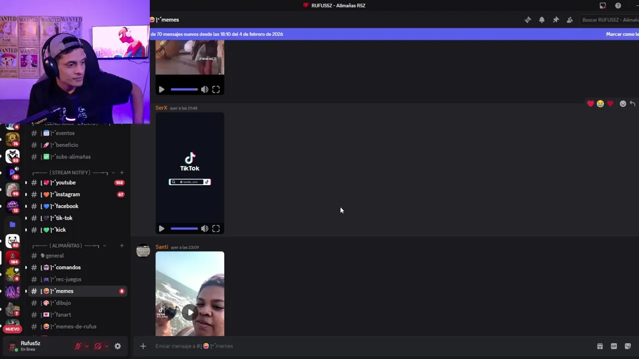Select the memes channel

[77, 291]
